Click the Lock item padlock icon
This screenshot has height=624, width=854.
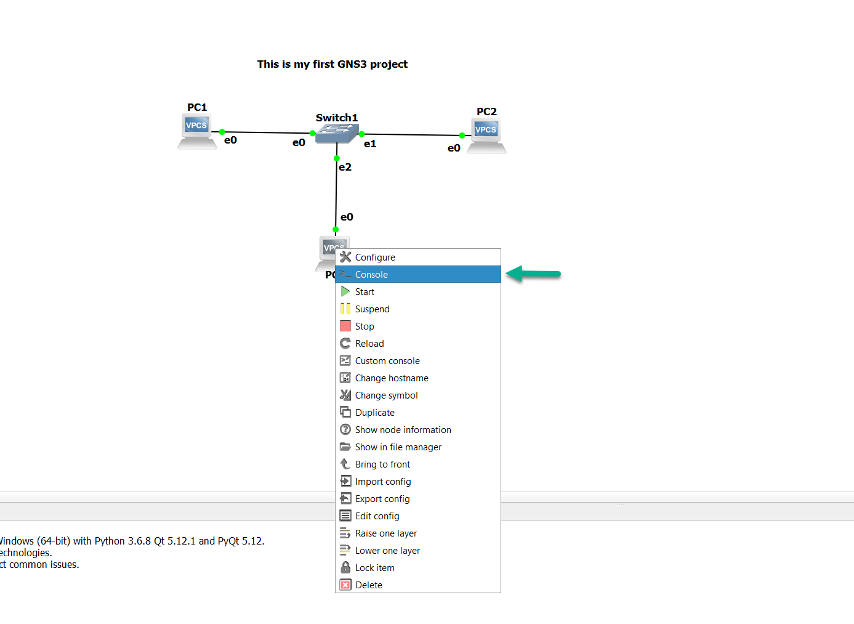pyautogui.click(x=345, y=567)
